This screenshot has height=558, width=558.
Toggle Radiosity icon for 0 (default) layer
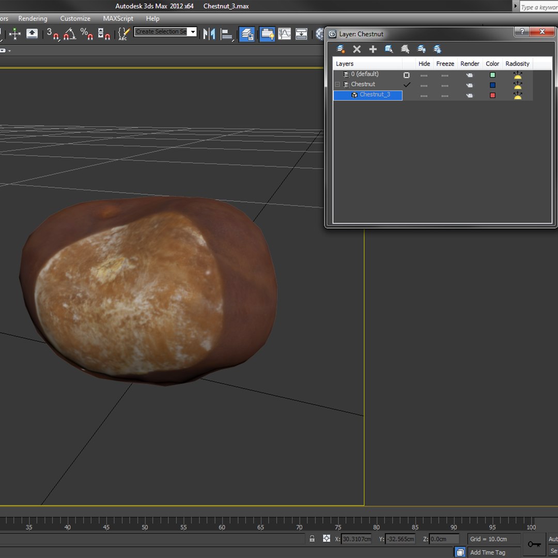[517, 75]
